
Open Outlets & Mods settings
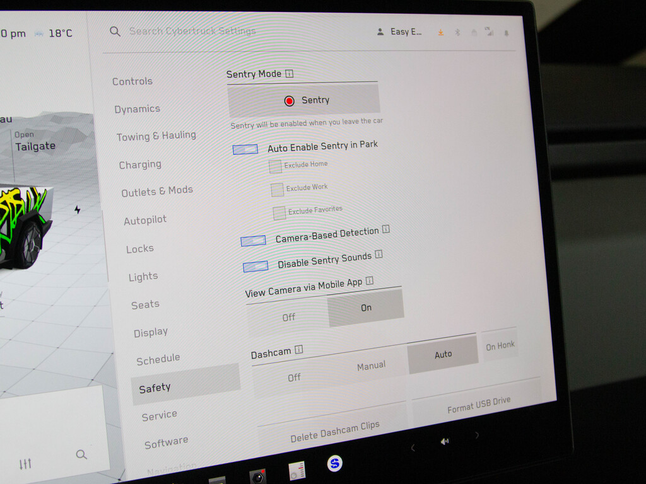[x=157, y=192]
